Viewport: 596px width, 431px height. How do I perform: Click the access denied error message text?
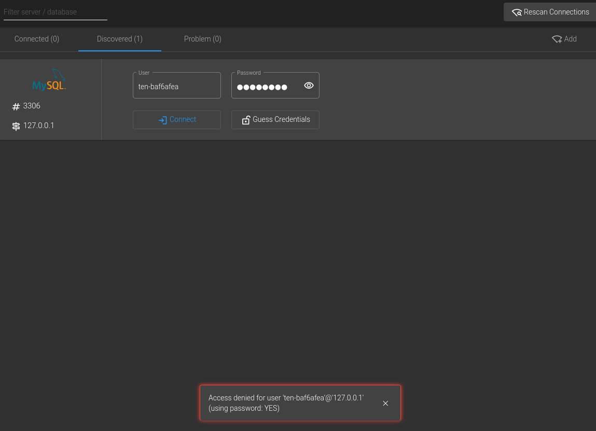coord(286,403)
